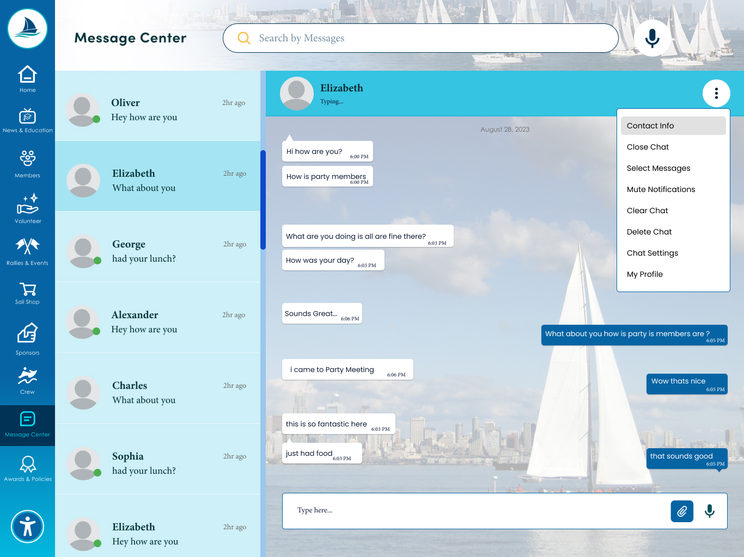Viewport: 744px width, 557px height.
Task: Choose Mute Notifications option
Action: tap(661, 189)
